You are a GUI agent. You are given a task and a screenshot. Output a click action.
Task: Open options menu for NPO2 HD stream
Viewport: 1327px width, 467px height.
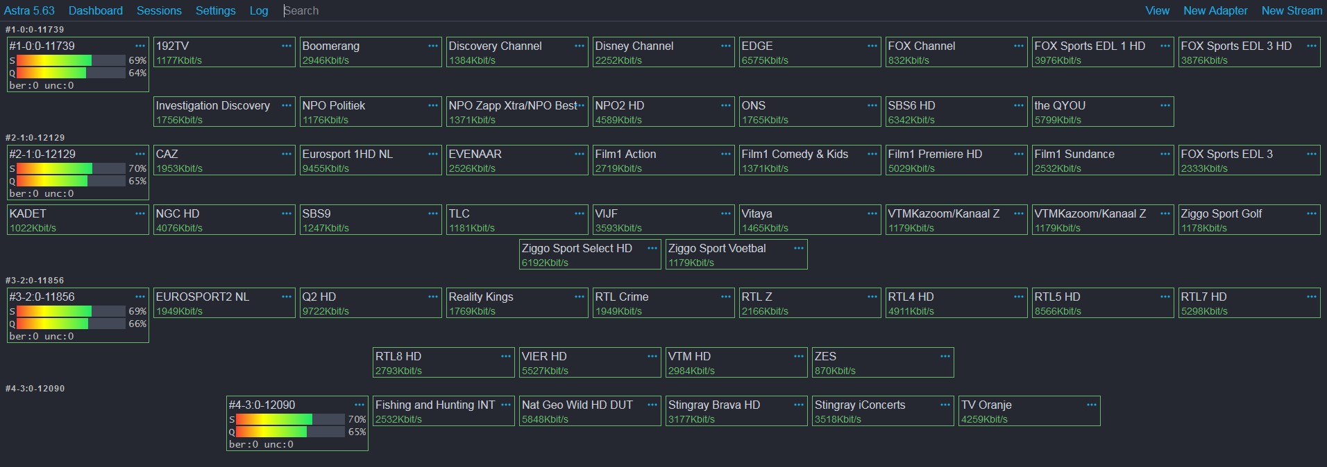pyautogui.click(x=726, y=105)
